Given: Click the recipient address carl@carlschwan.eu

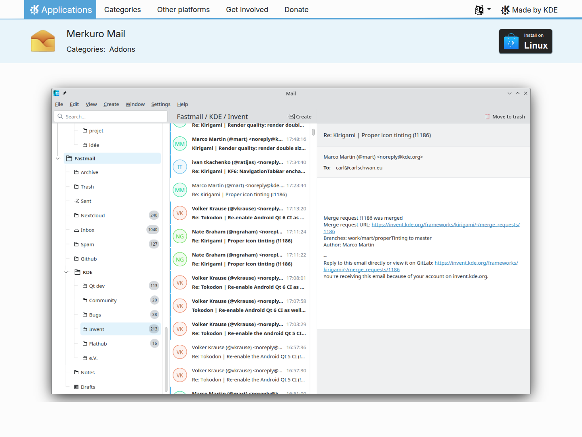Looking at the screenshot, I should click(359, 168).
